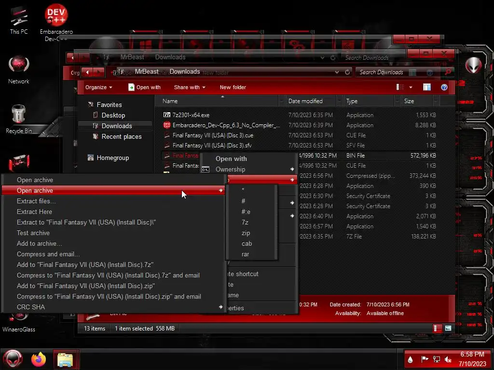Click the Alienware Start button on taskbar
The width and height of the screenshot is (494, 370).
pos(13,359)
